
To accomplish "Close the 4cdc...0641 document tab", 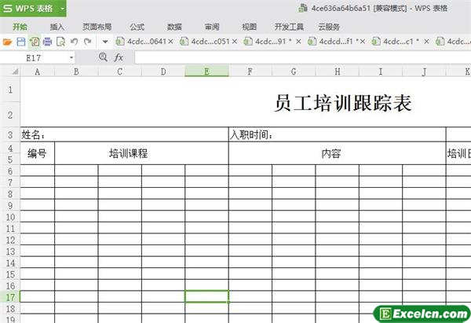I will point(170,41).
